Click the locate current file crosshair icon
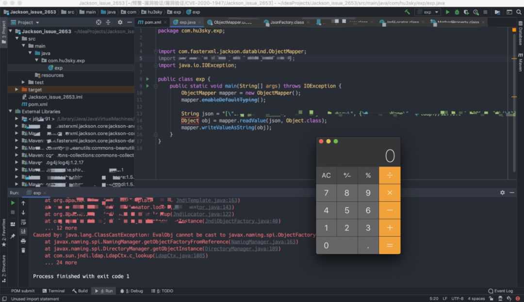This screenshot has height=302, width=524. (99, 22)
